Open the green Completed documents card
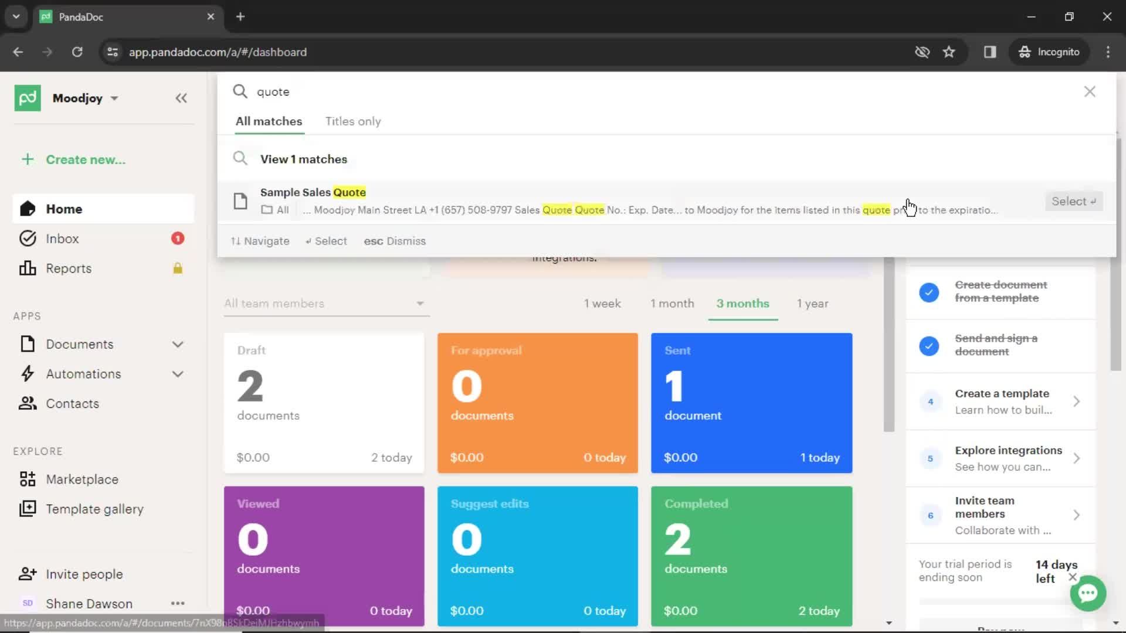The height and width of the screenshot is (633, 1126). coord(751,556)
